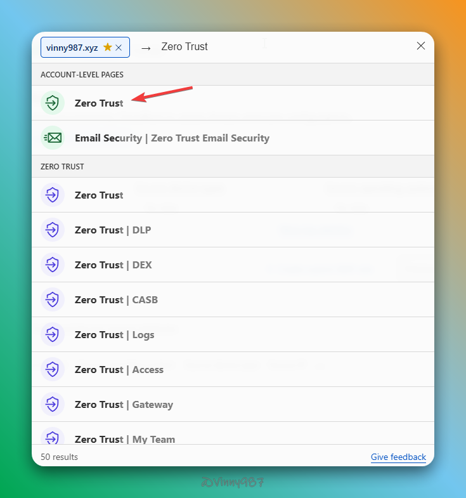Open the account-level Zero Trust result
This screenshot has width=466, height=498.
99,103
